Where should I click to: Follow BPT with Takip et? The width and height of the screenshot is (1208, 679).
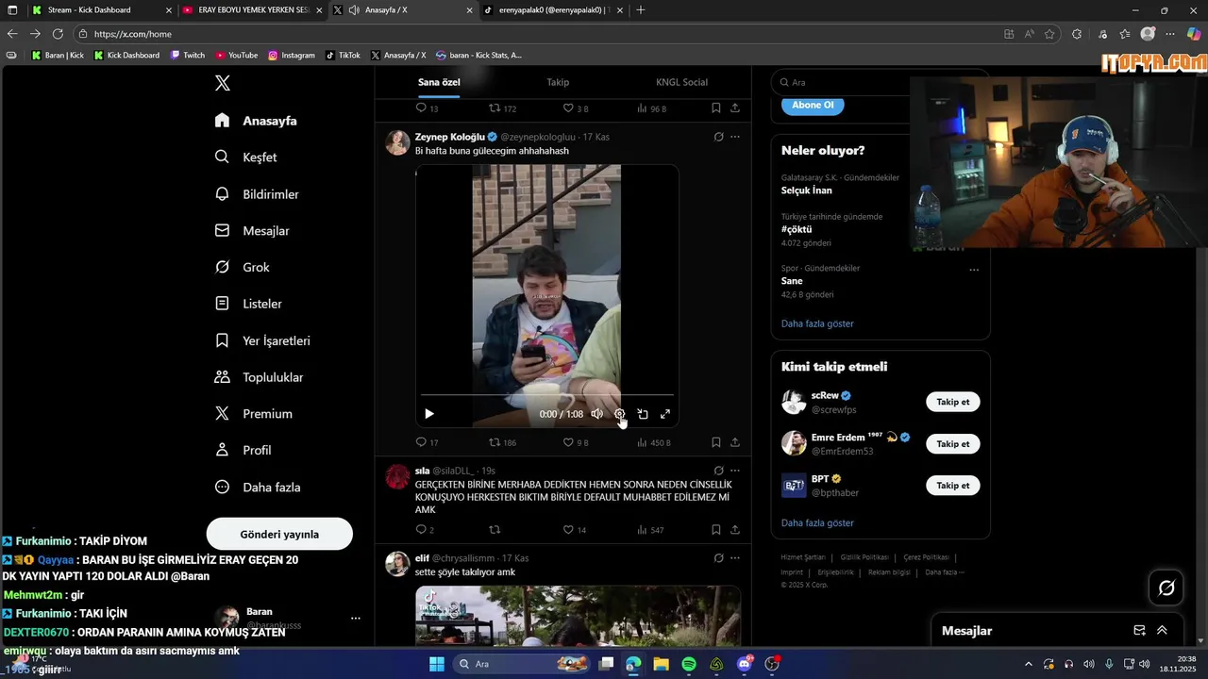click(953, 486)
